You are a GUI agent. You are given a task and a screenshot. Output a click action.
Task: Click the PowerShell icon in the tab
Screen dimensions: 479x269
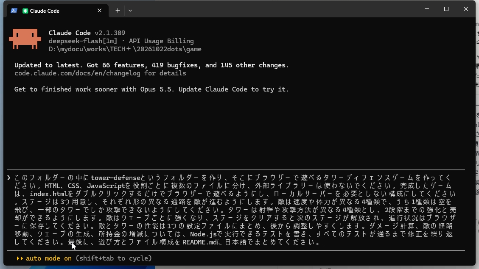[x=14, y=11]
